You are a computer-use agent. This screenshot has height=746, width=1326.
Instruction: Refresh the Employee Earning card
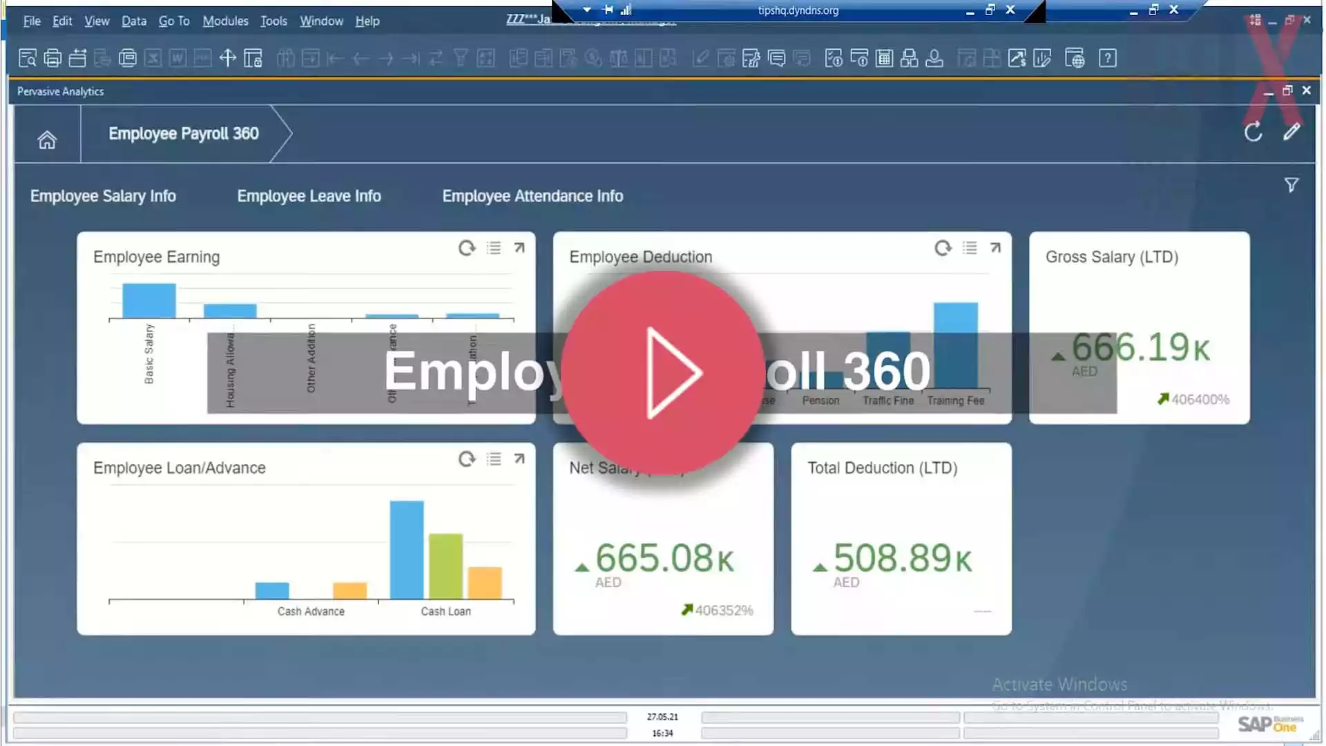pos(468,248)
